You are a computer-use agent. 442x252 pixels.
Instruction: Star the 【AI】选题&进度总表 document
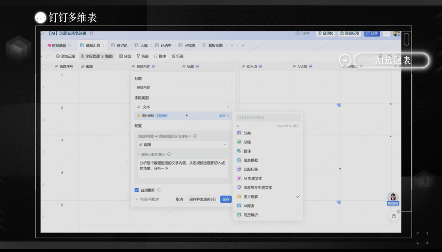pyautogui.click(x=91, y=33)
